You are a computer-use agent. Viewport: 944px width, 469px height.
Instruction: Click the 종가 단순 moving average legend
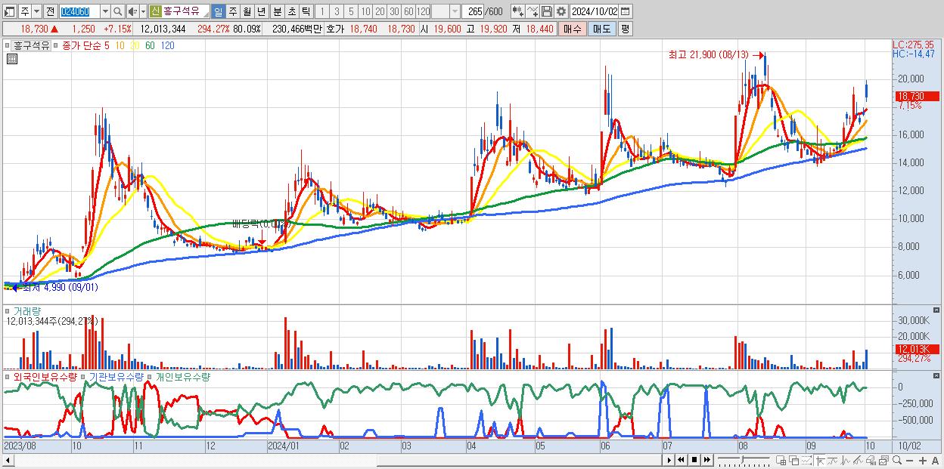point(82,45)
